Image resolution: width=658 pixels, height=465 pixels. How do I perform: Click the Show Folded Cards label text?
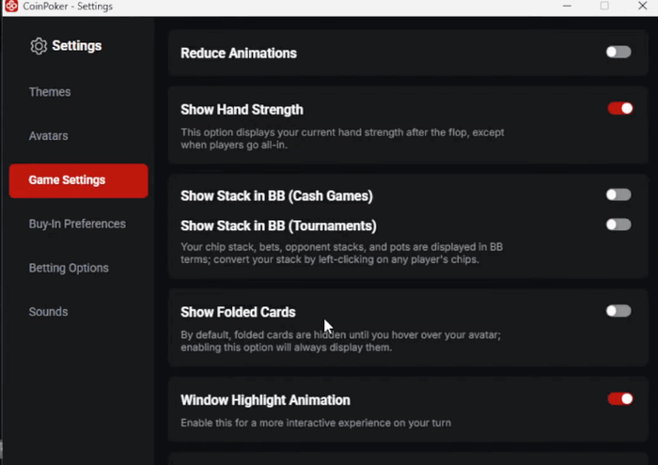click(x=238, y=312)
